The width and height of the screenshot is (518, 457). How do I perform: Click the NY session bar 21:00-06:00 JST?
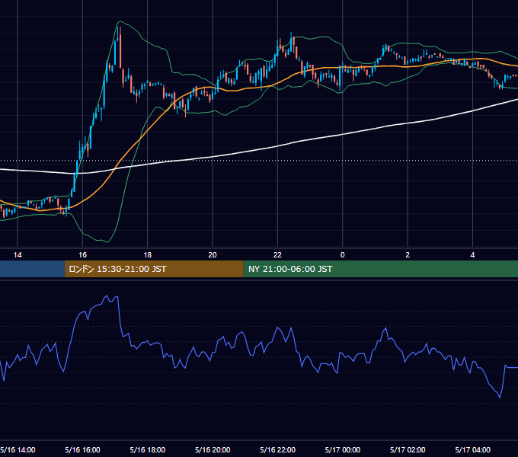tap(381, 269)
